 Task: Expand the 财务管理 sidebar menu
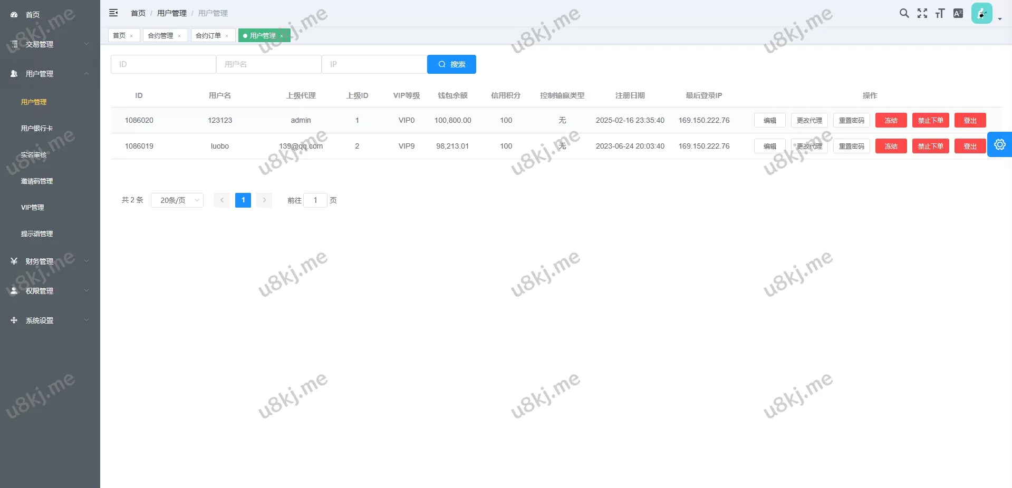(50, 261)
